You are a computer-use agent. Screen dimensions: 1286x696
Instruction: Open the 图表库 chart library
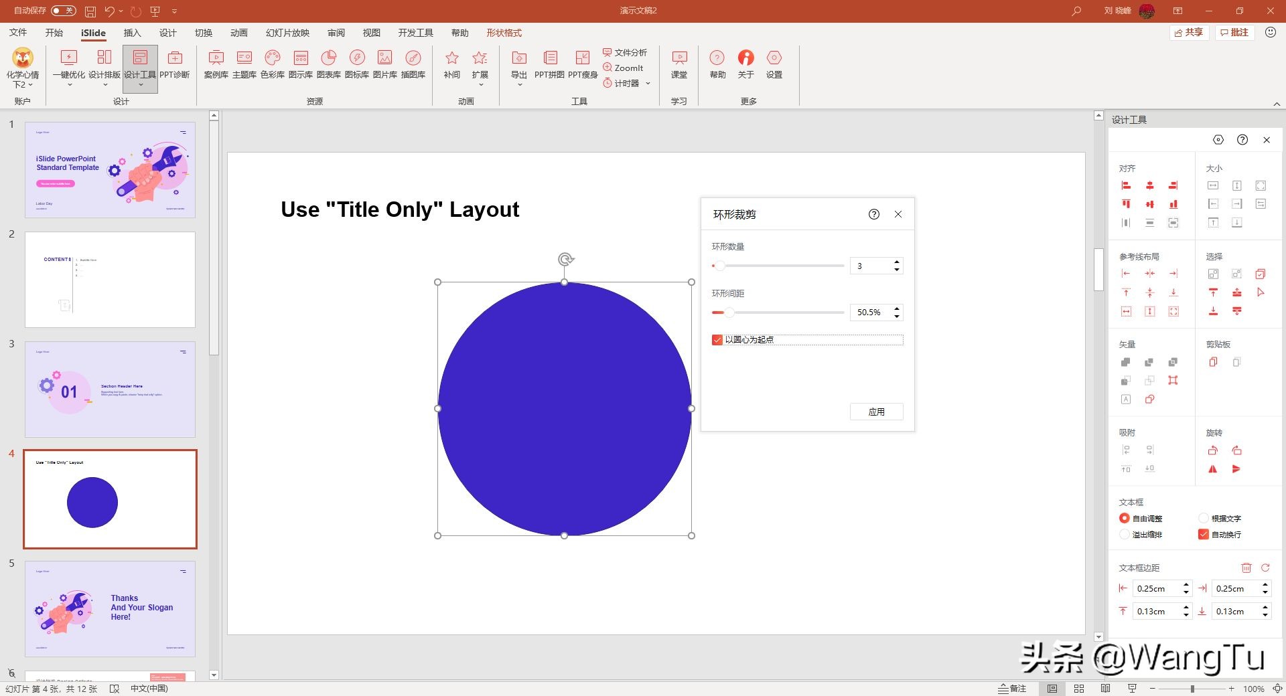(x=328, y=64)
